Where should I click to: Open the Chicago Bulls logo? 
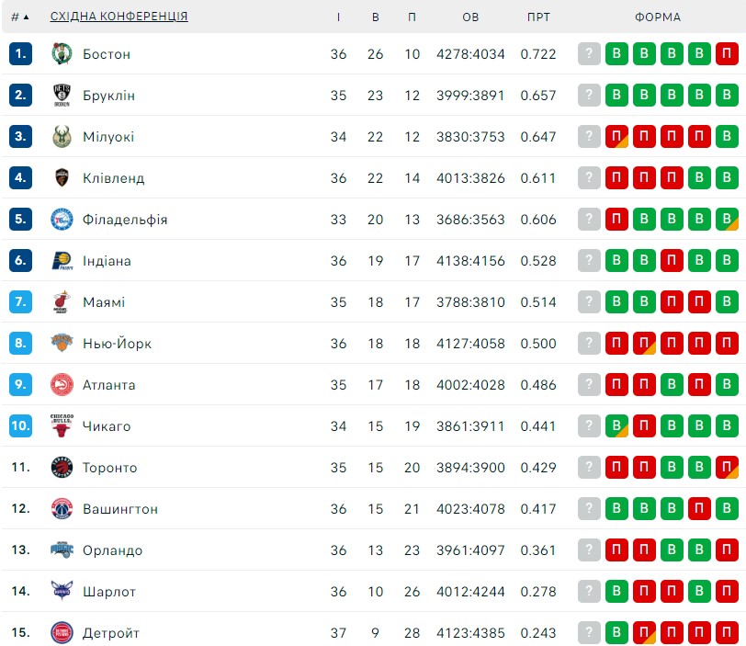coord(62,425)
